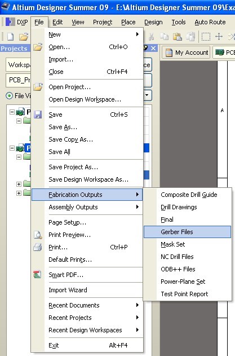Screen dimensions: 235x356
Task: Open the Place menu
Action: pyautogui.click(x=128, y=22)
